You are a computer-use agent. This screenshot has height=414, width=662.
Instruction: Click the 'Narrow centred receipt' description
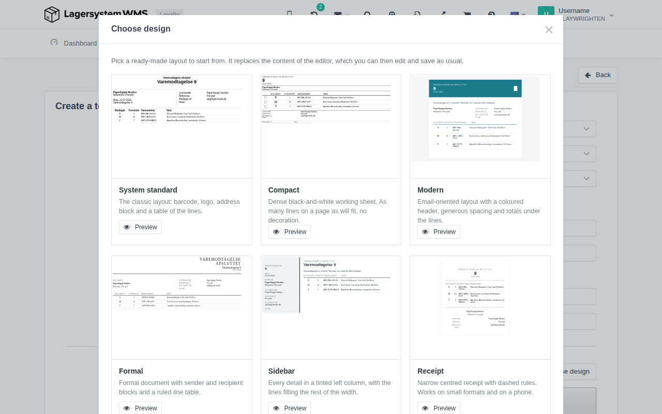[477, 388]
